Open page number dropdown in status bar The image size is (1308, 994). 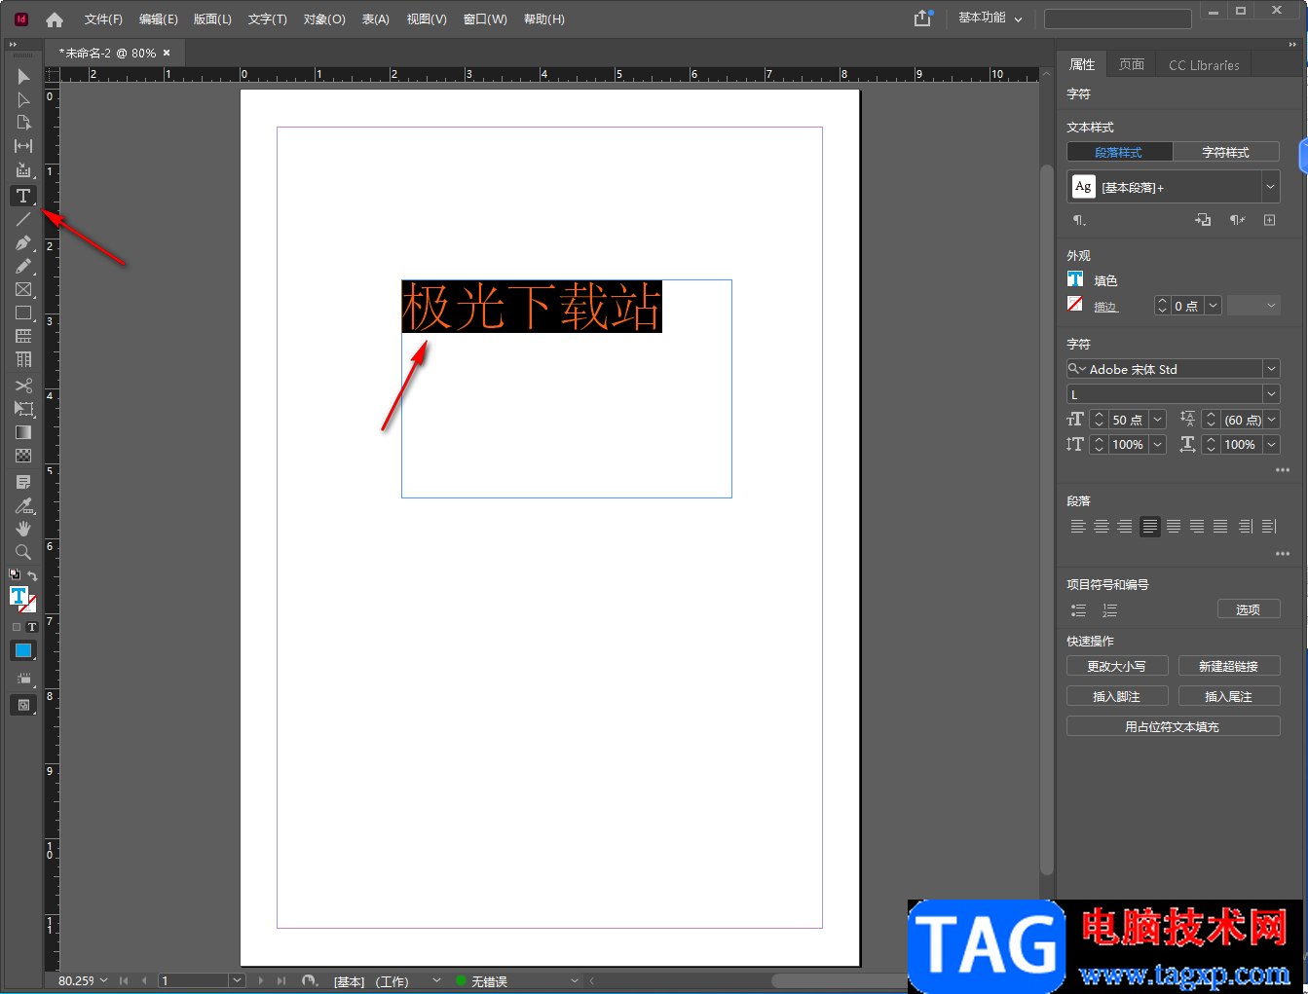click(237, 980)
